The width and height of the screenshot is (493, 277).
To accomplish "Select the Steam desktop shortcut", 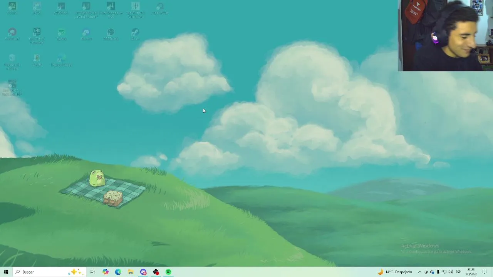I will [135, 35].
